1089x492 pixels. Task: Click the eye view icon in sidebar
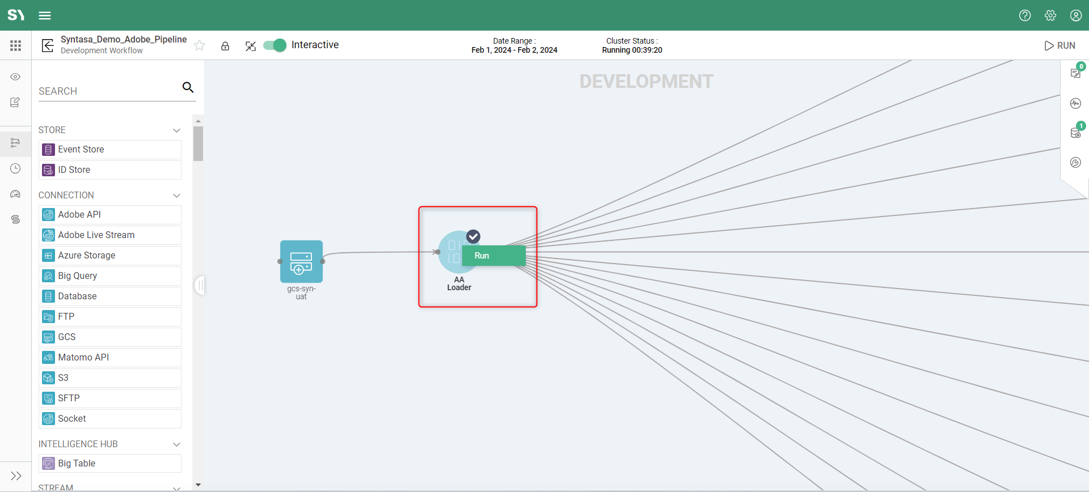click(15, 77)
